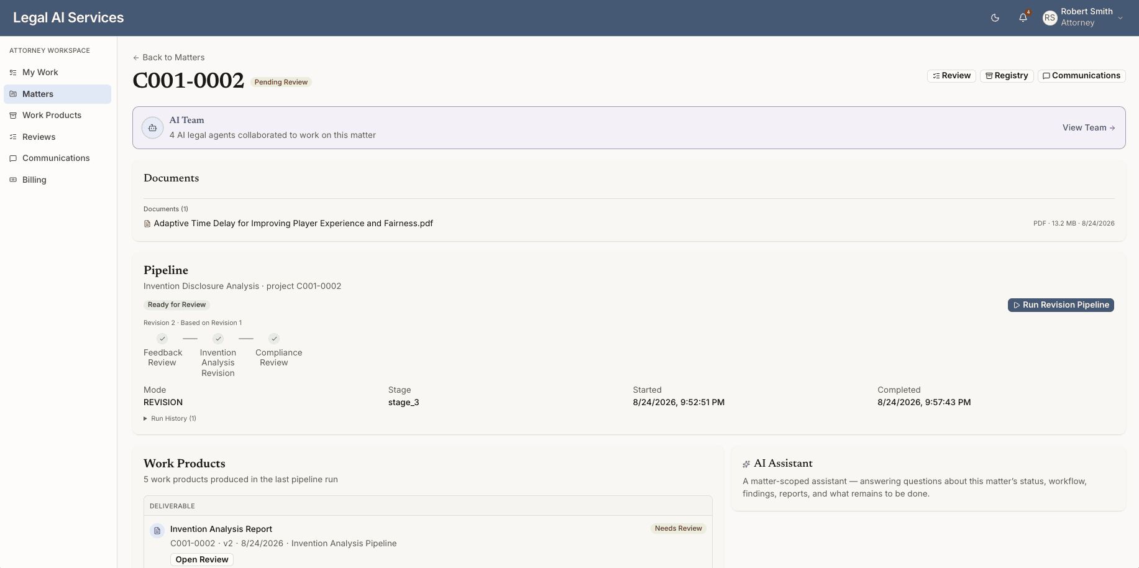Viewport: 1139px width, 568px height.
Task: Click Matters sidebar icon
Action: coord(13,94)
